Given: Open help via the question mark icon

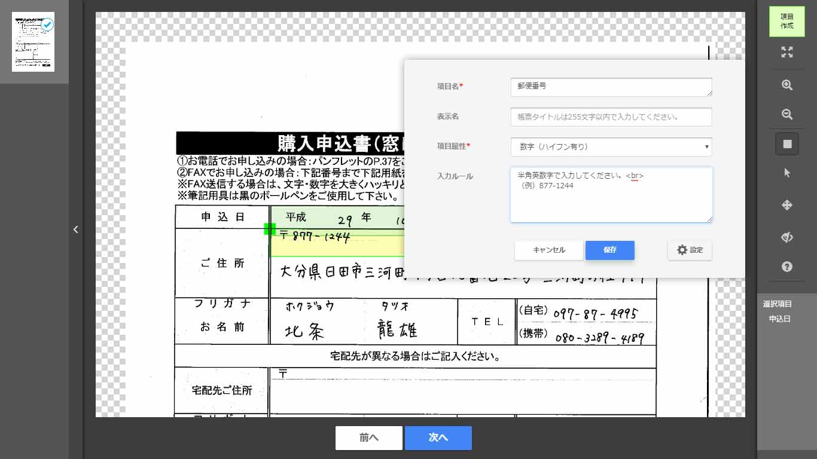Looking at the screenshot, I should (x=787, y=267).
